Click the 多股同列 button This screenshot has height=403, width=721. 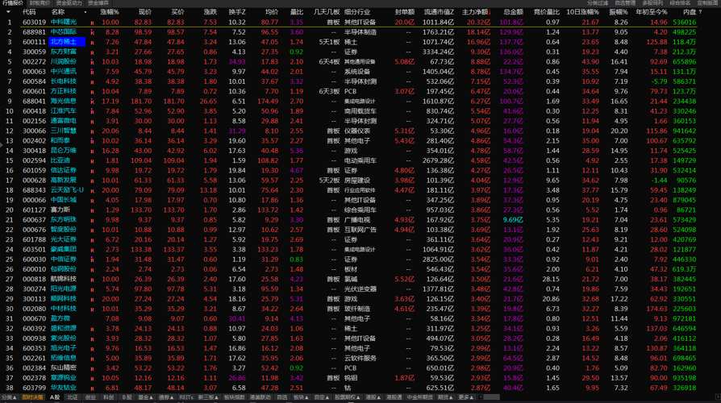(x=652, y=3)
